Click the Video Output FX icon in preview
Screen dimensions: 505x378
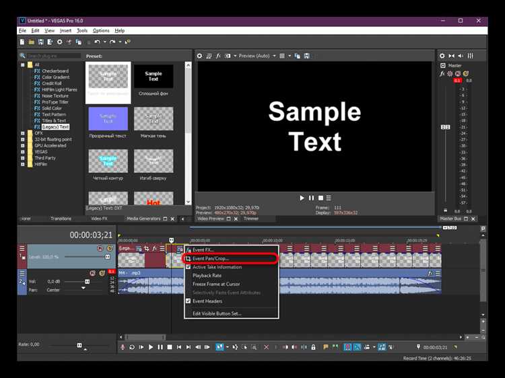click(x=218, y=56)
